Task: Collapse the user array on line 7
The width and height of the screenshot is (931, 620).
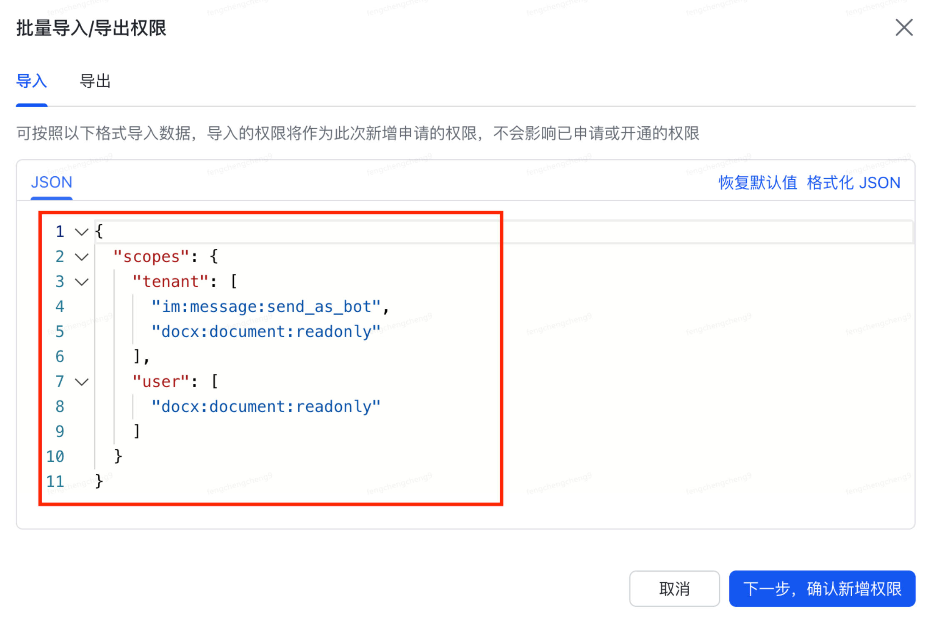Action: pos(81,381)
